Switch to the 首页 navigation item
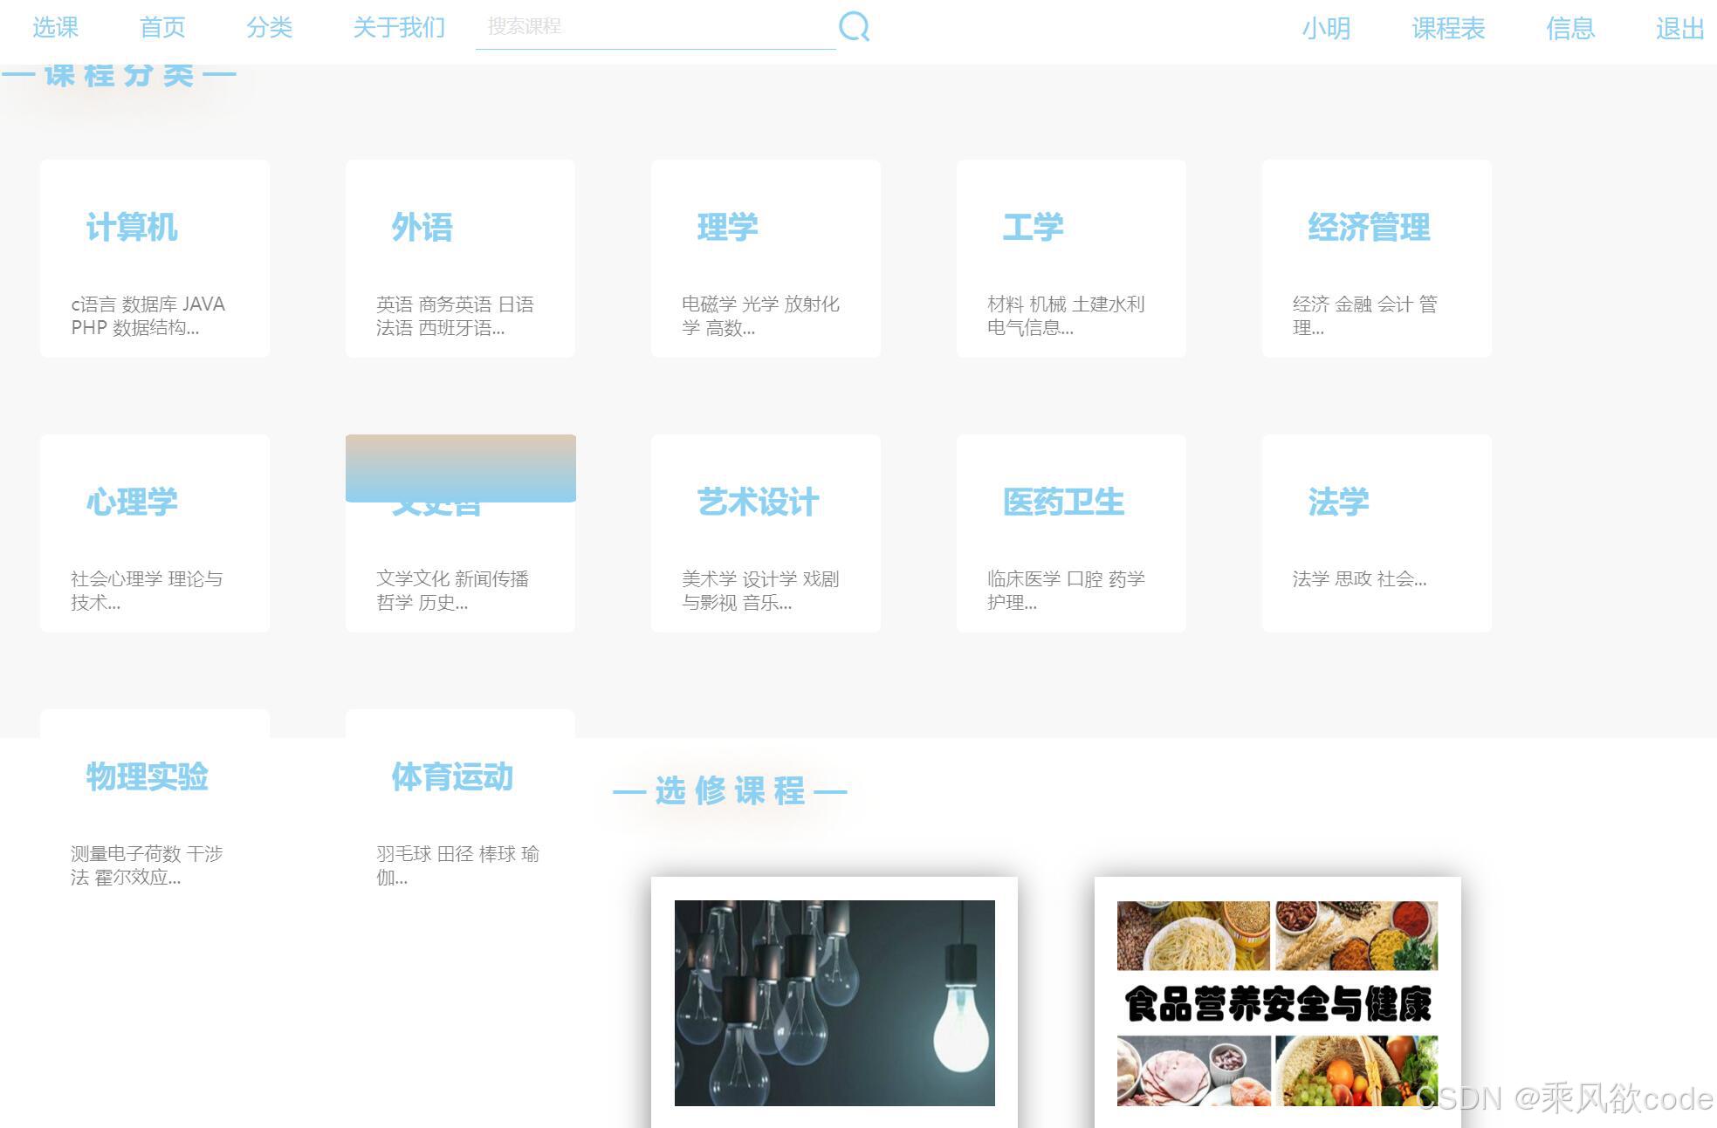 (x=163, y=27)
